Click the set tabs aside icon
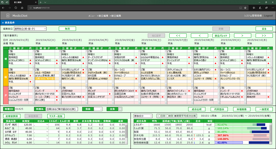Screen dimensions: 276x149 pyautogui.click(x=7, y=2)
